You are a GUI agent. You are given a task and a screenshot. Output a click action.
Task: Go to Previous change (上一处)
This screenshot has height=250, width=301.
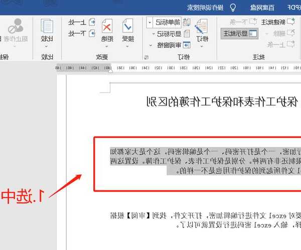80,22
